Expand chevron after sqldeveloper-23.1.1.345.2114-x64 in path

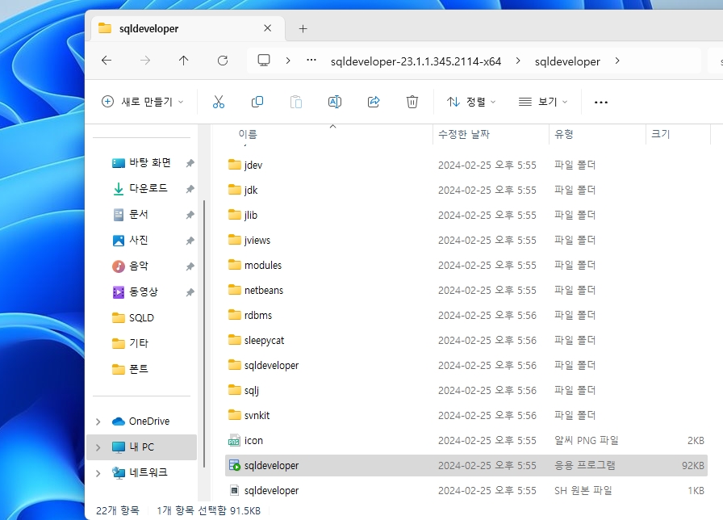pos(518,61)
